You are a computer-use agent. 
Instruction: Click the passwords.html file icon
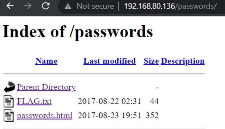pos(9,115)
